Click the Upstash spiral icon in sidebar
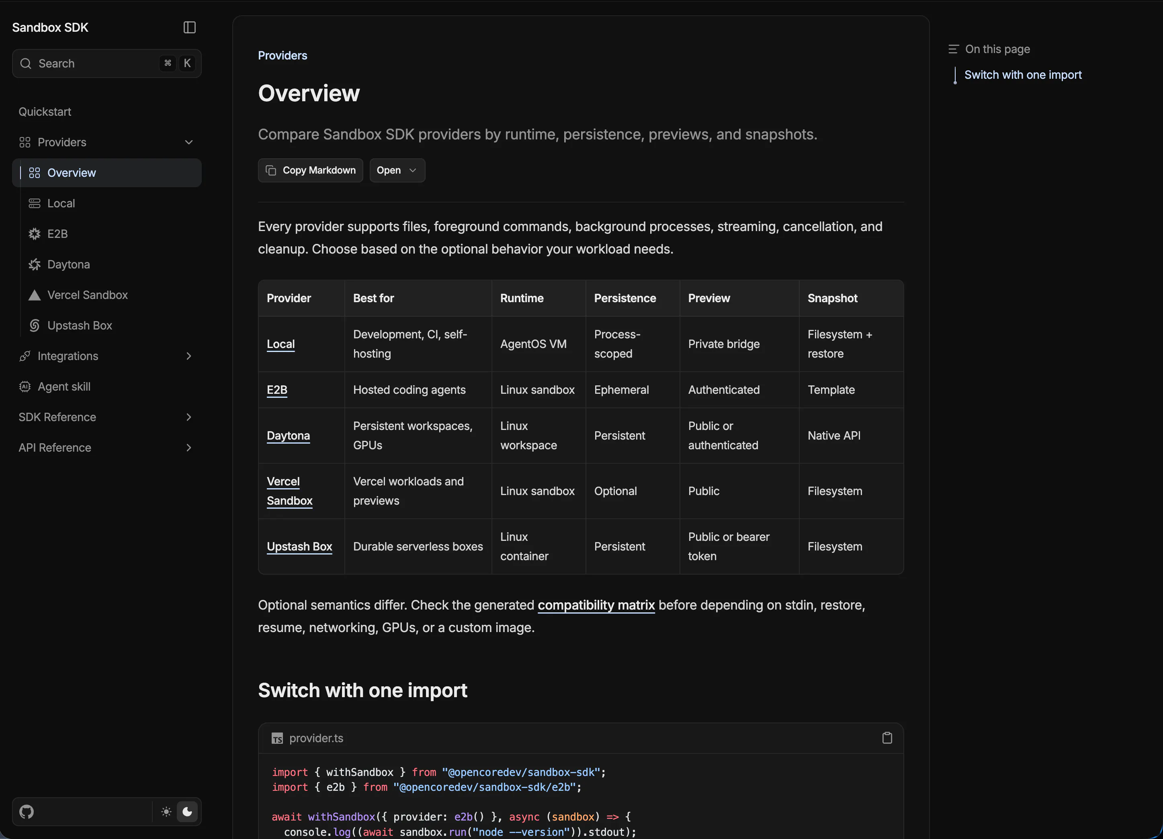 point(34,325)
